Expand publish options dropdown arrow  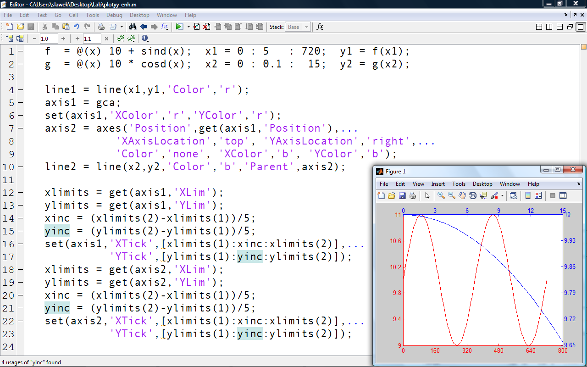(122, 27)
